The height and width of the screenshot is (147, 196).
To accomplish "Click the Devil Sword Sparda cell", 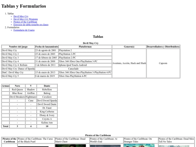I will tap(47, 101).
